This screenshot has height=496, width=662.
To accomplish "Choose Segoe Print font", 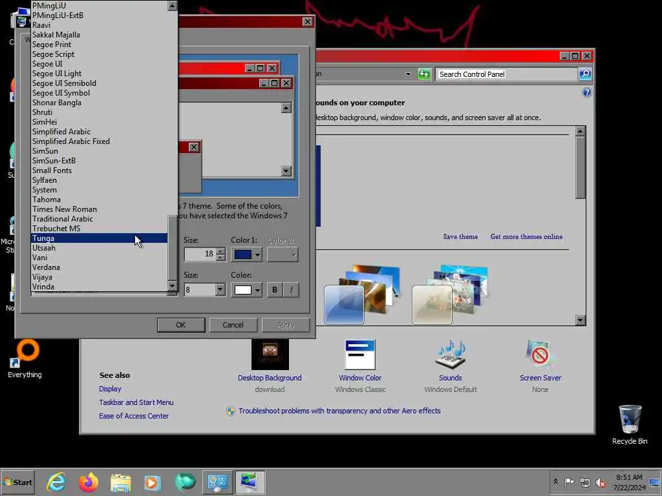I will click(x=100, y=45).
